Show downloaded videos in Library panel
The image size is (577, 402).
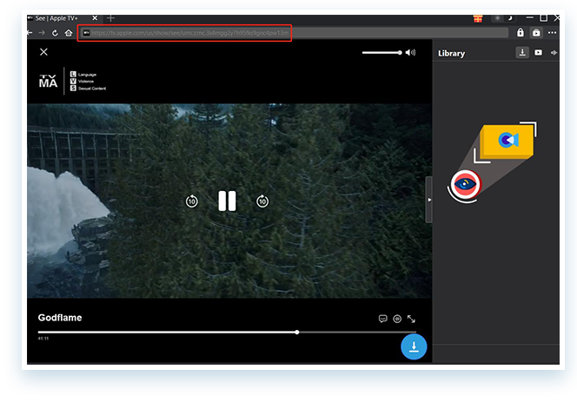pos(539,53)
